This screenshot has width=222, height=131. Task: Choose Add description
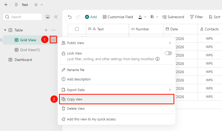pos(117,79)
